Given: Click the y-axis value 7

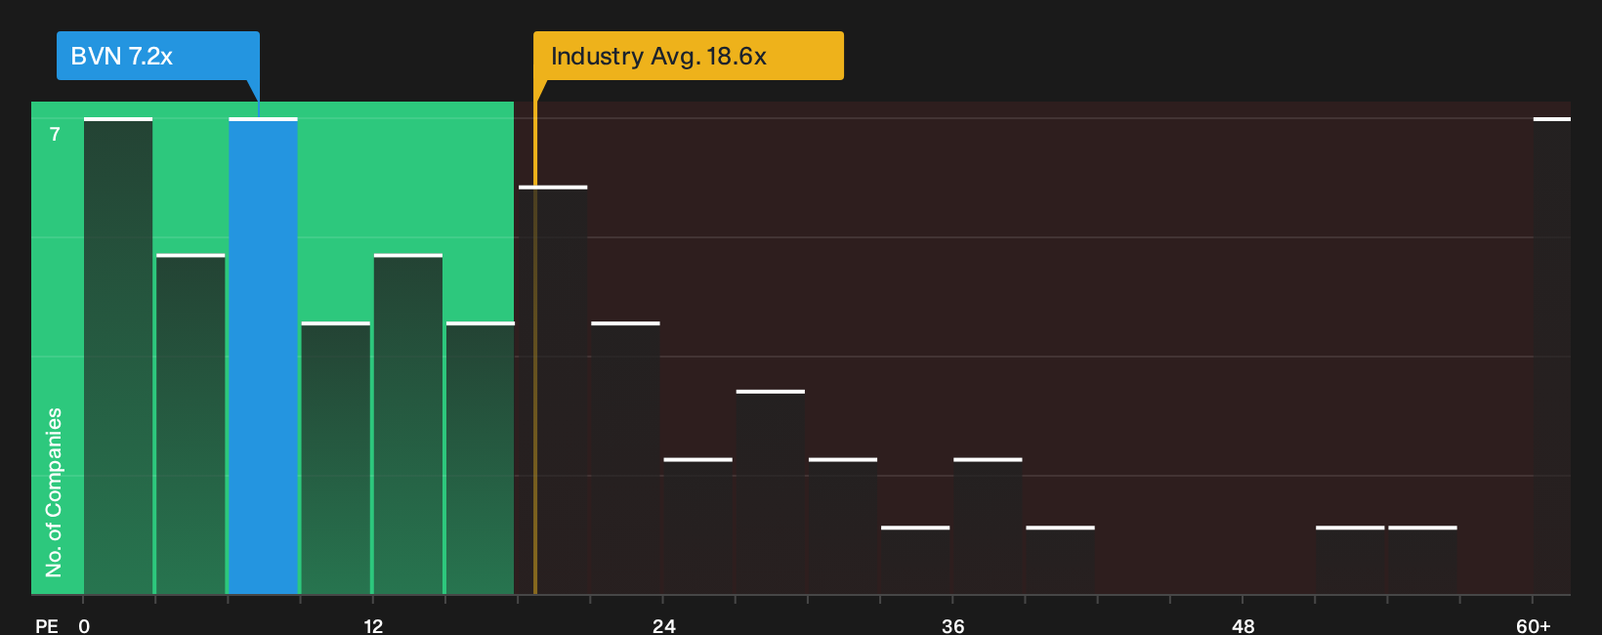Looking at the screenshot, I should (55, 134).
